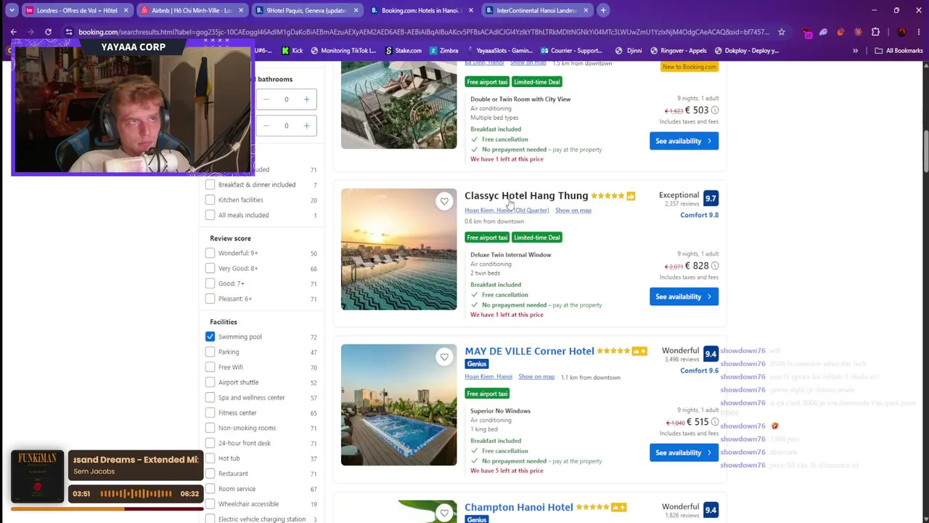Open the Monitoring TikTok bookmark
The width and height of the screenshot is (929, 523).
point(343,51)
